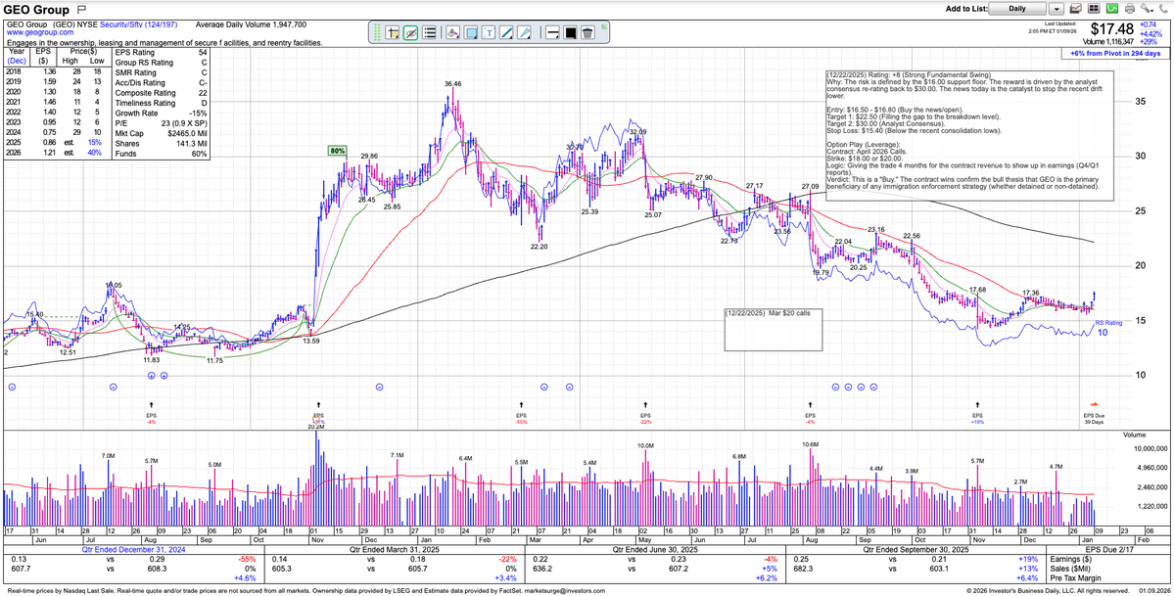Image resolution: width=1174 pixels, height=596 pixels.
Task: Click the 36.46 price high label
Action: (x=452, y=84)
